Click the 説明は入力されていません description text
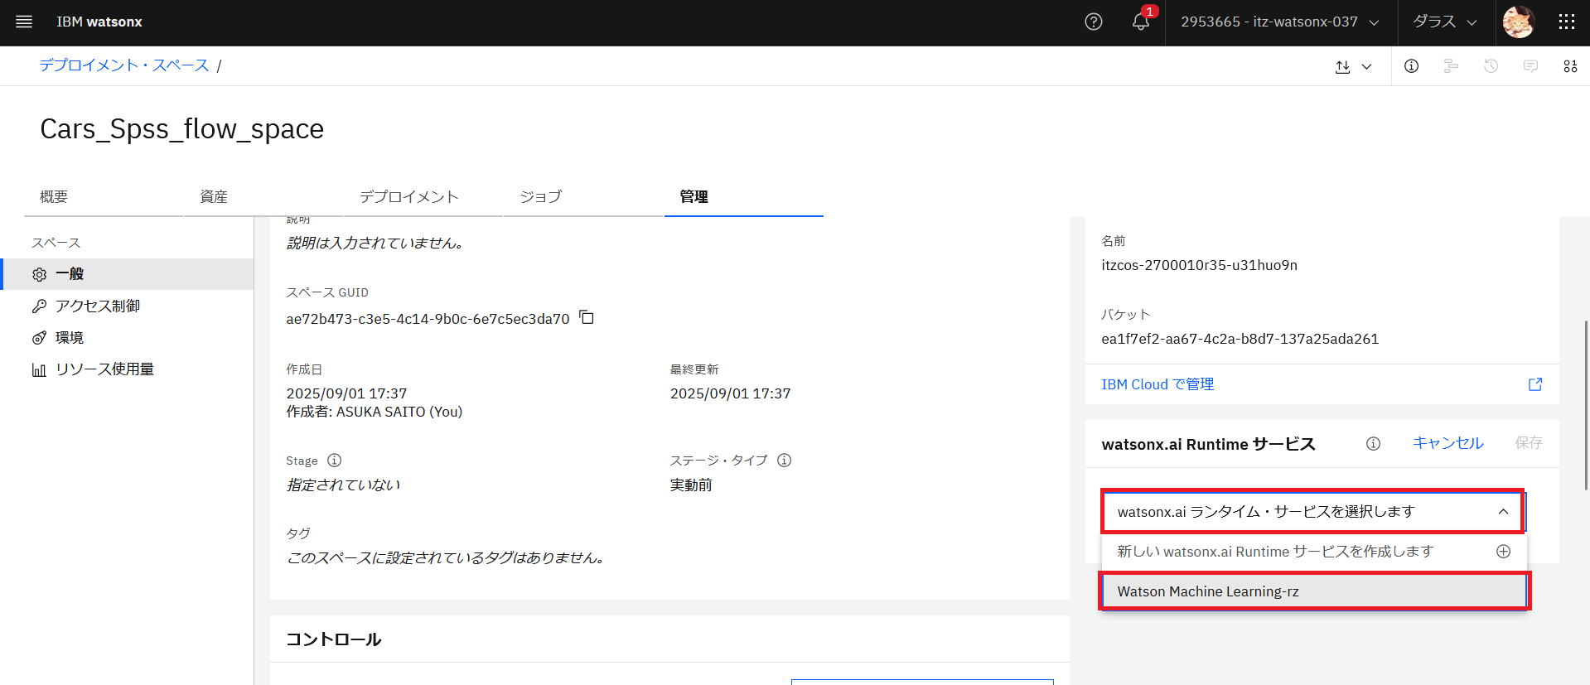Viewport: 1590px width, 685px height. pyautogui.click(x=375, y=243)
